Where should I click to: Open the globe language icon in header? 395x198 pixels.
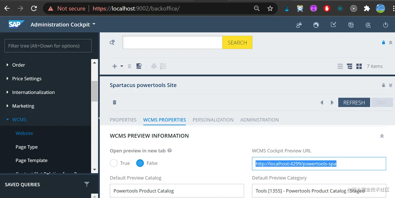click(x=351, y=25)
